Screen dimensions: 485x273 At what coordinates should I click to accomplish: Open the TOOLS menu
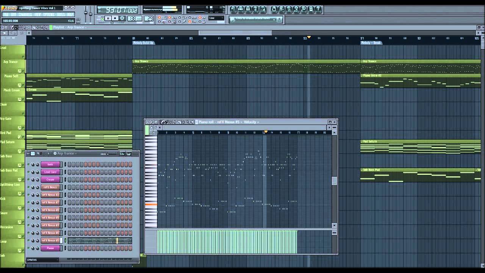[61, 14]
